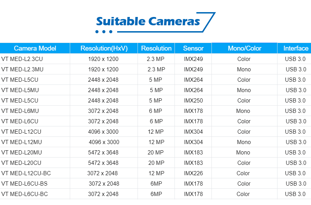
Task: Click the VT MED-L12CU-BC model name
Action: click(26, 173)
